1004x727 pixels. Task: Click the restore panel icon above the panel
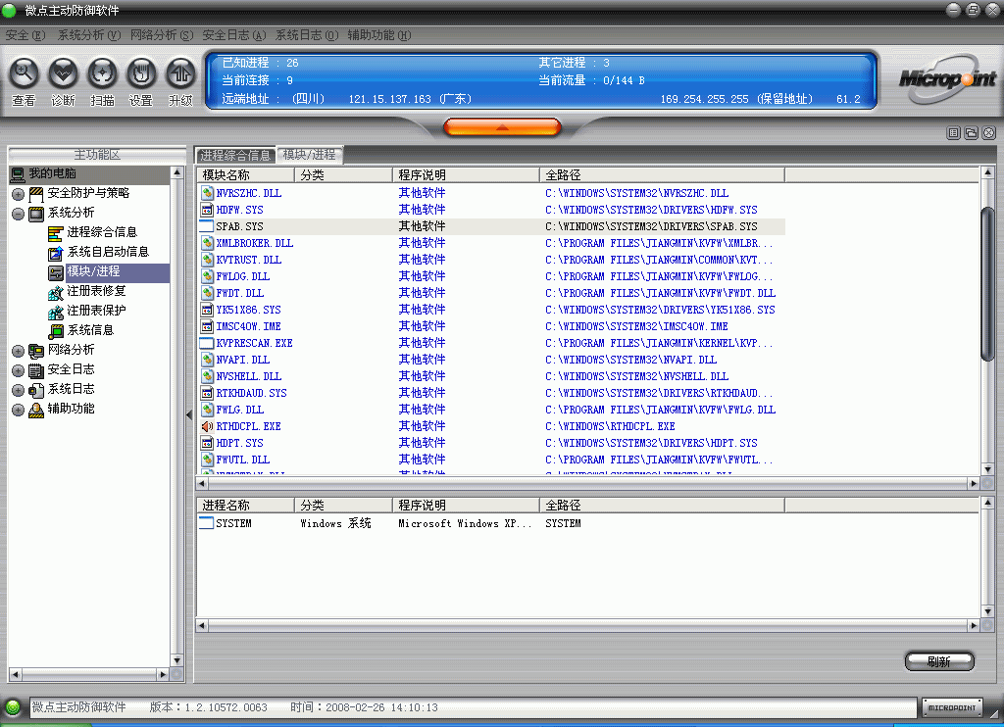click(x=972, y=133)
